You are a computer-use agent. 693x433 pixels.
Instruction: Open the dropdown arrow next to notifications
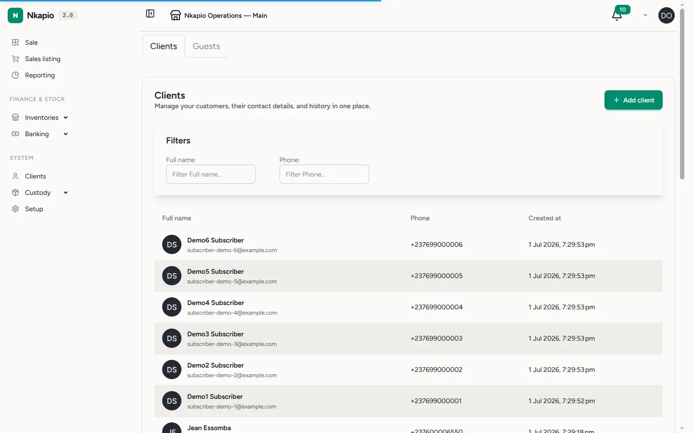click(645, 15)
